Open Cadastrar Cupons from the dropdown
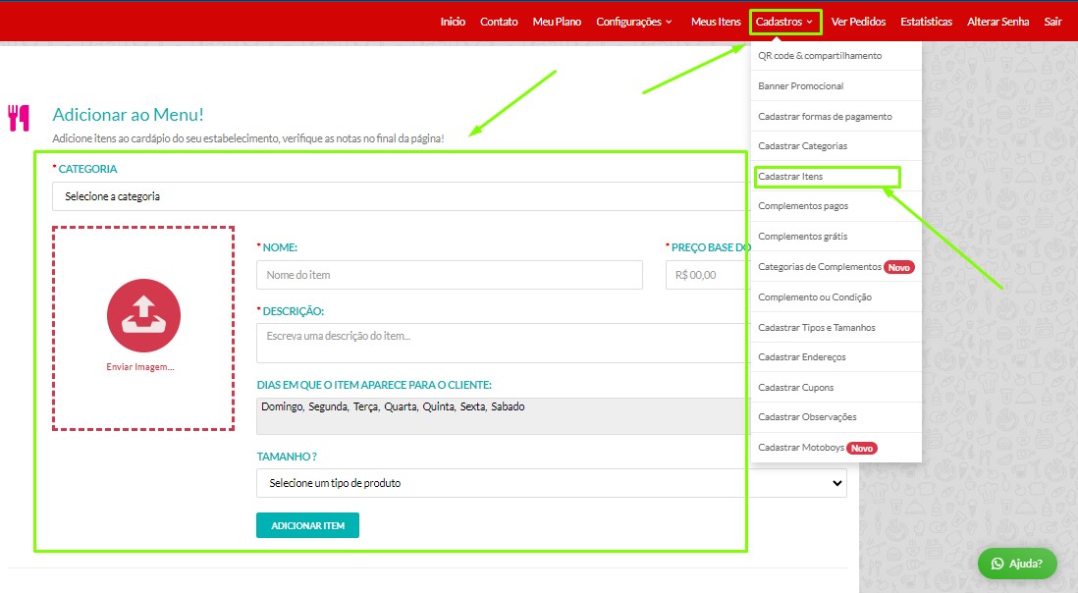 [795, 388]
